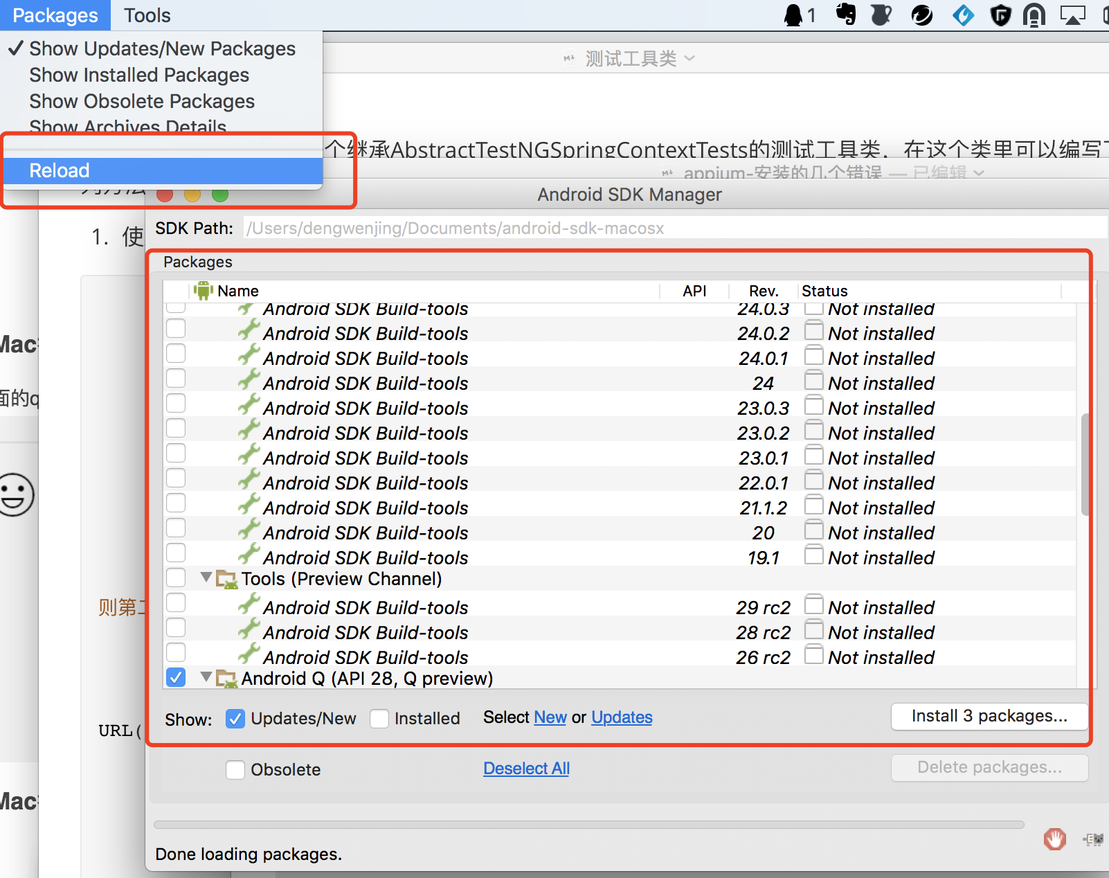1109x878 pixels.
Task: Click the blue diamond menu bar icon
Action: point(963,15)
